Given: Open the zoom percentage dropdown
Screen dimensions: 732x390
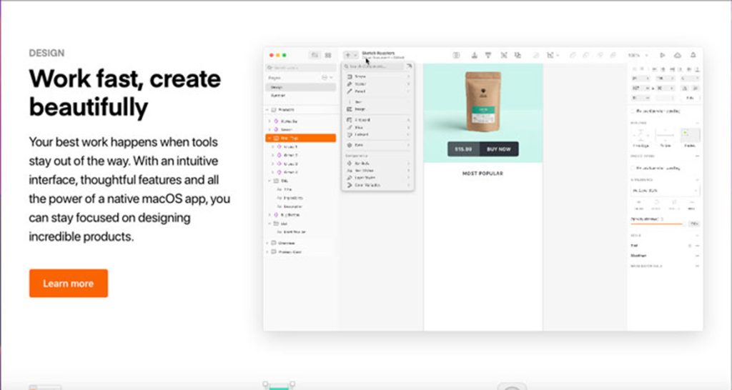Looking at the screenshot, I should [638, 55].
